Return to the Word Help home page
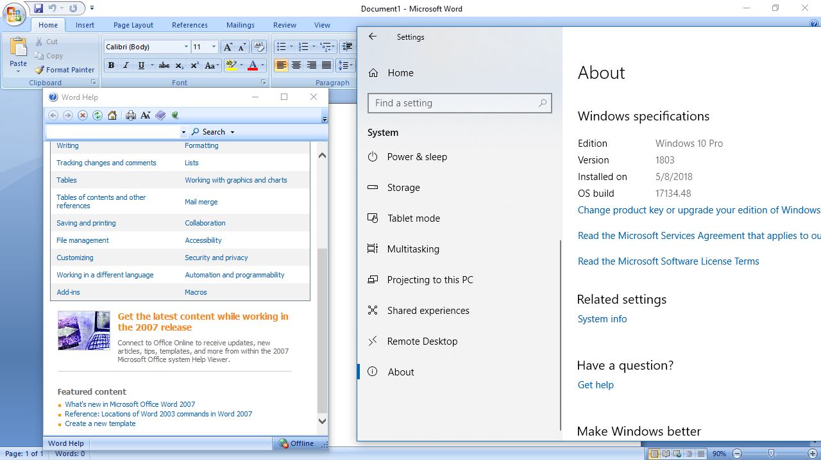The image size is (821, 460). click(x=112, y=115)
